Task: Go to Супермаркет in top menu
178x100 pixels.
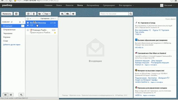Action: coord(109,5)
